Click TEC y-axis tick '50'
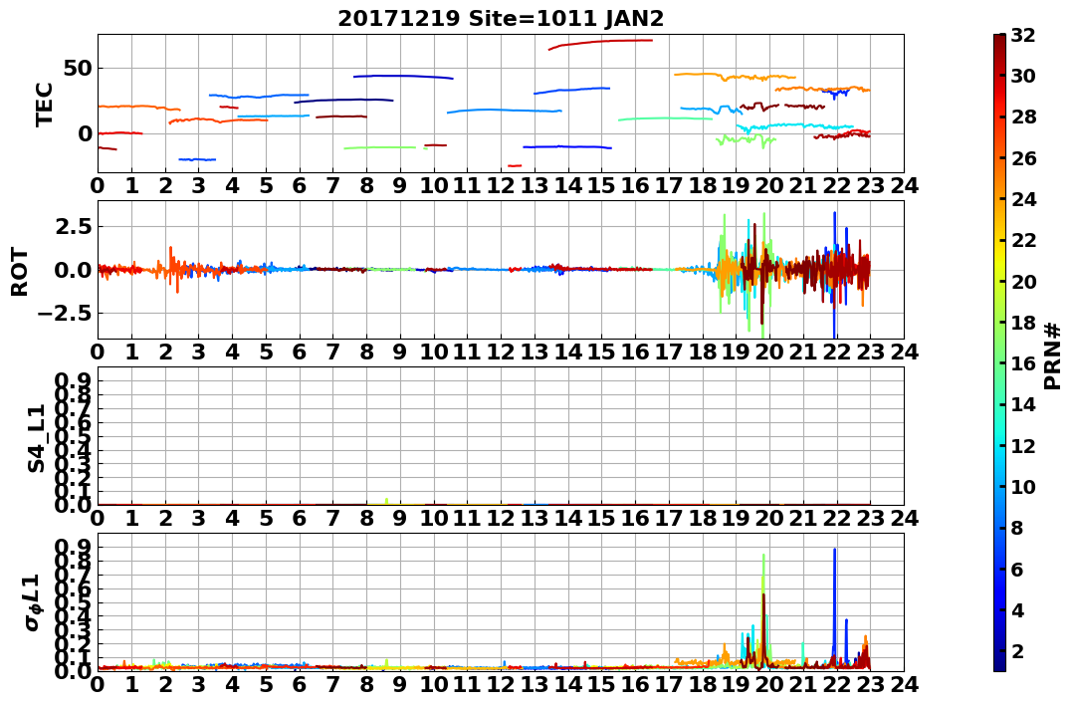This screenshot has height=706, width=1072. point(78,69)
